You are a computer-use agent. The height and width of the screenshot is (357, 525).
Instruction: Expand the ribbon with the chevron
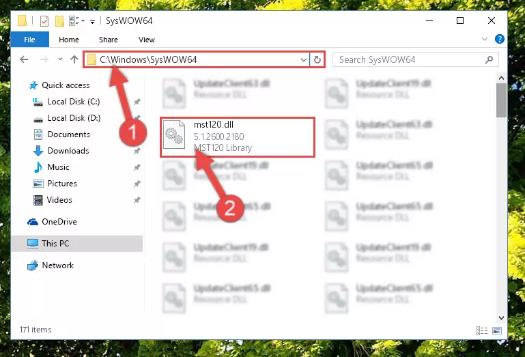pyautogui.click(x=484, y=39)
